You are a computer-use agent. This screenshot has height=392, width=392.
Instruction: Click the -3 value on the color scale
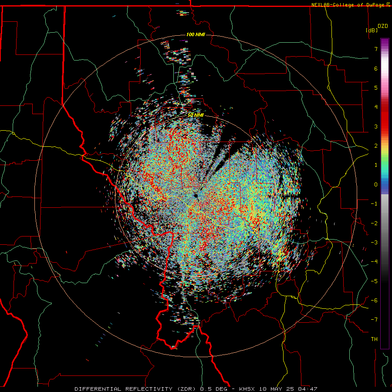[374, 243]
